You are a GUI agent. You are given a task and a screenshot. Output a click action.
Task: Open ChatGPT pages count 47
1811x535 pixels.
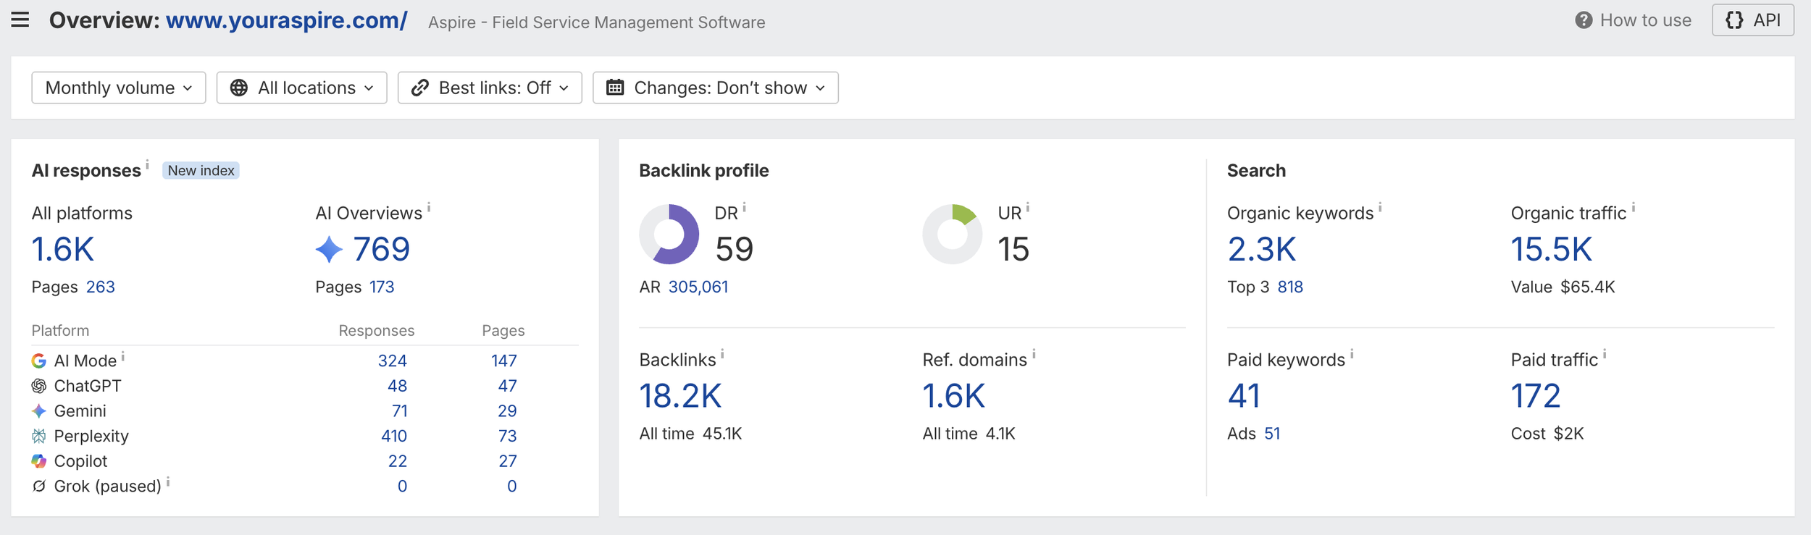[508, 386]
